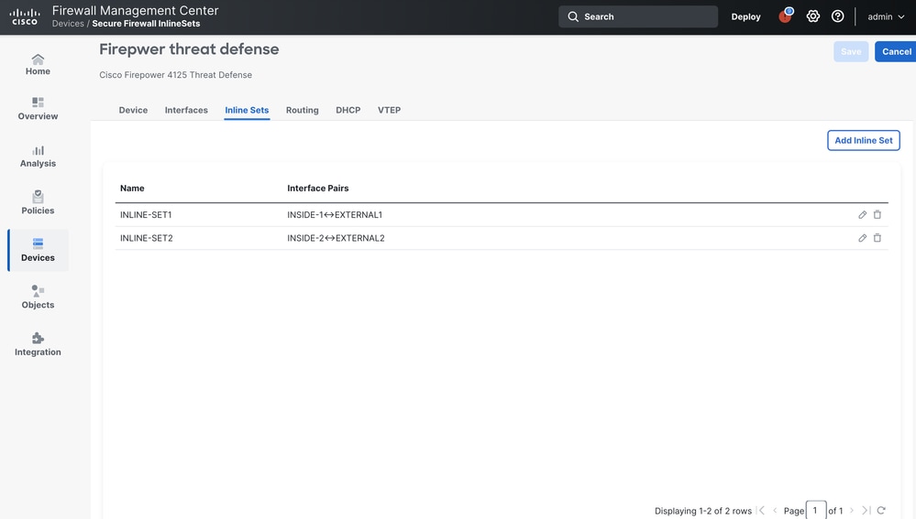Open the help question mark icon
This screenshot has height=519, width=916.
pyautogui.click(x=837, y=16)
